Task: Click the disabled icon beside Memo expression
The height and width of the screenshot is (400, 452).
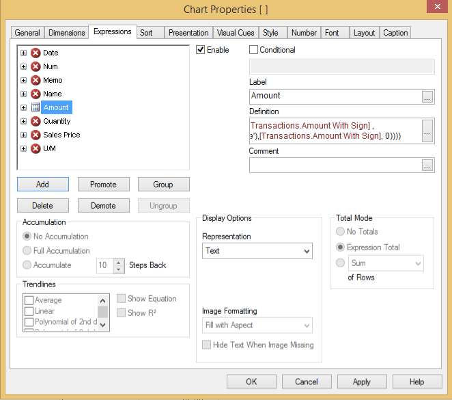Action: 36,80
